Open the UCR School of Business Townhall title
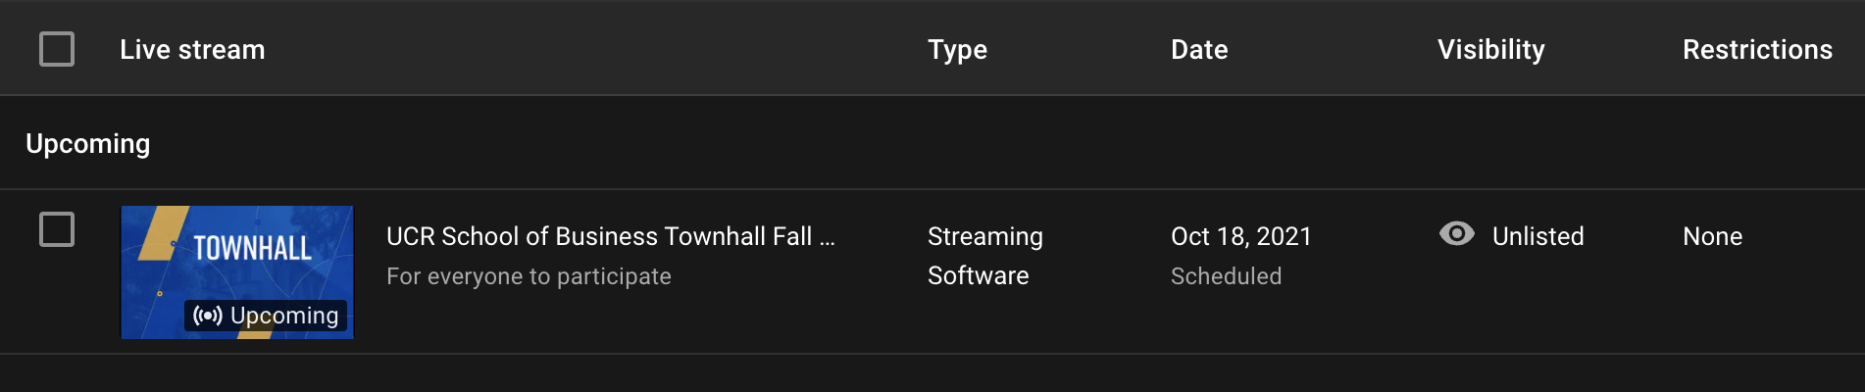The image size is (1865, 392). coord(611,236)
